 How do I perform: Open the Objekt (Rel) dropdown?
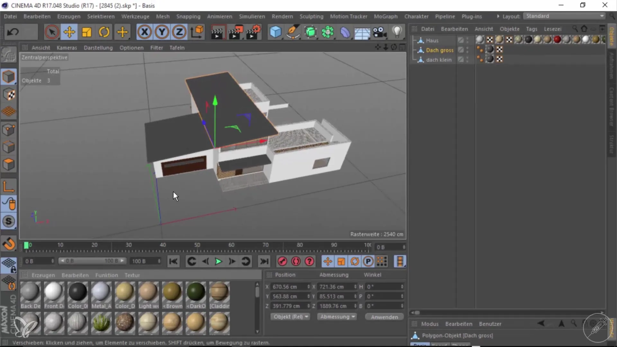pos(290,317)
